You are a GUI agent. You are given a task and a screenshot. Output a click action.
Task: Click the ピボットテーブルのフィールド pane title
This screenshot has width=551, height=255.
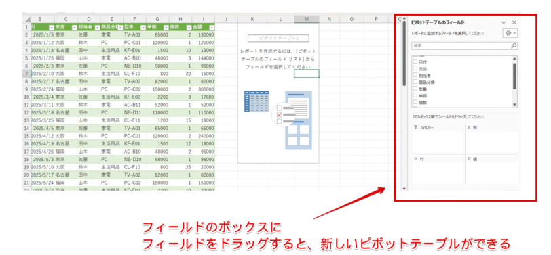[438, 22]
